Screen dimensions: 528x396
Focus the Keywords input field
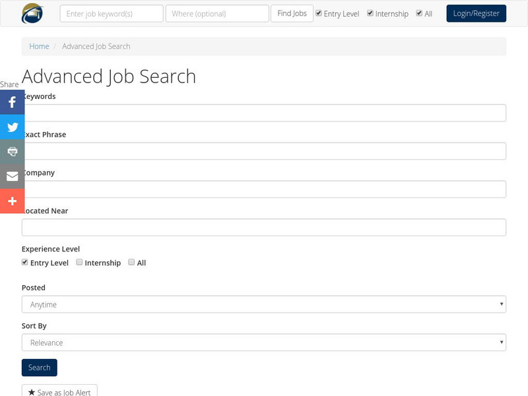tap(264, 113)
